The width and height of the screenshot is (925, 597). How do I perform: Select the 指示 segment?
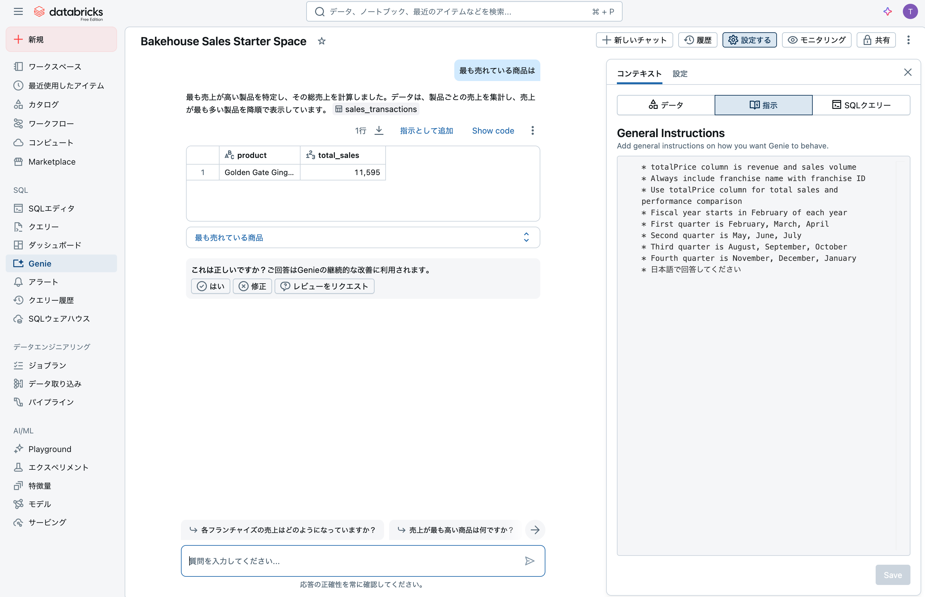[763, 105]
